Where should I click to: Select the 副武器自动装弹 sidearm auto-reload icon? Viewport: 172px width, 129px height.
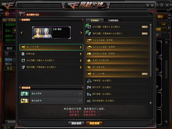coord(89,54)
